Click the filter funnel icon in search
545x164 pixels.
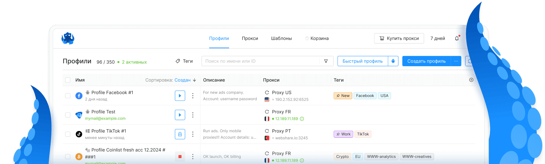tap(326, 61)
